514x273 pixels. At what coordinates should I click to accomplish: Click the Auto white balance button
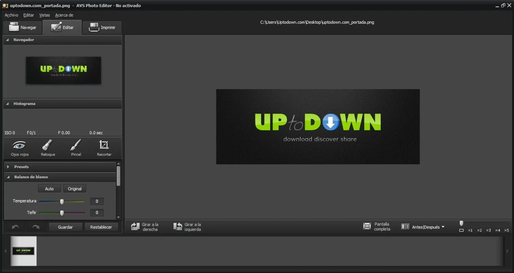49,189
